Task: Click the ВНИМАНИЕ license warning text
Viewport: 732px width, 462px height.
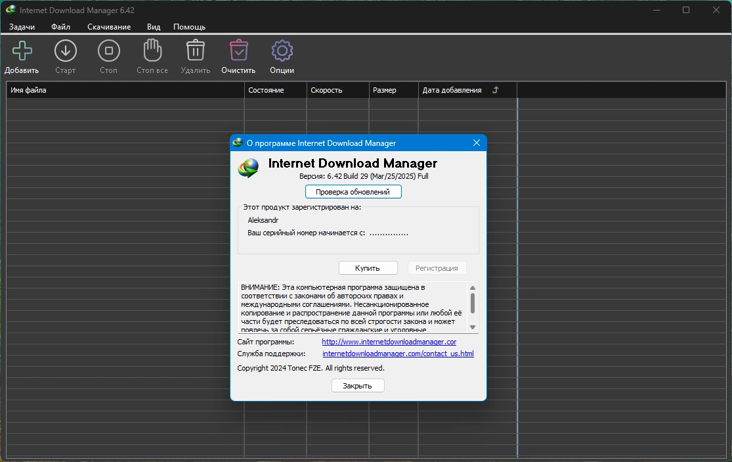Action: pyautogui.click(x=353, y=308)
